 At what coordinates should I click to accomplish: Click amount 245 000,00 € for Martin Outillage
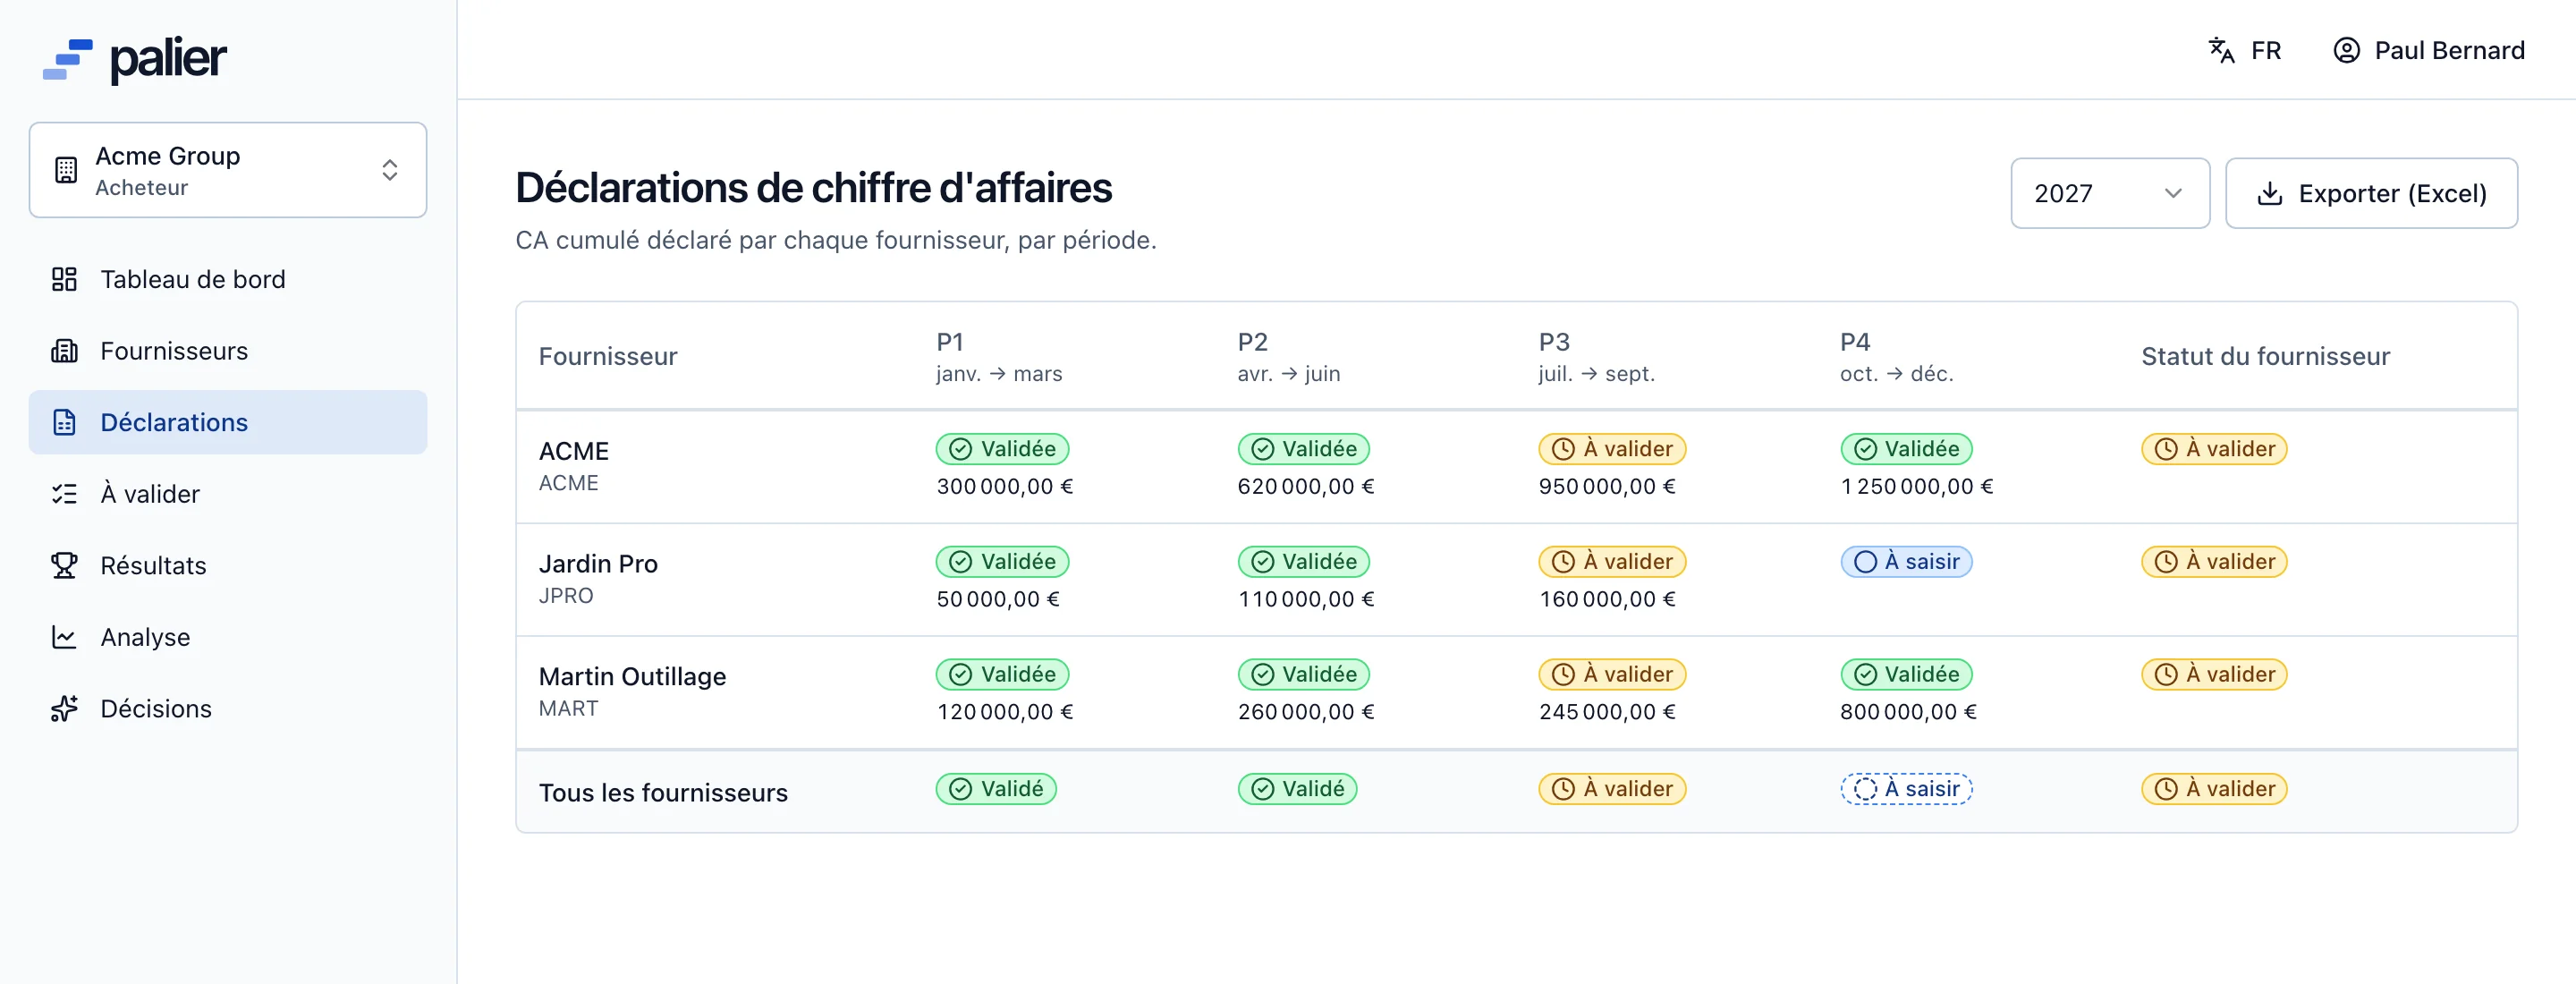coord(1607,713)
